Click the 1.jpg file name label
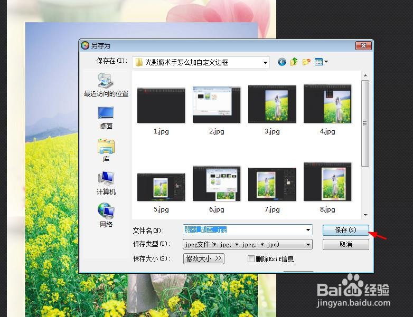Image resolution: width=413 pixels, height=317 pixels. click(x=161, y=131)
